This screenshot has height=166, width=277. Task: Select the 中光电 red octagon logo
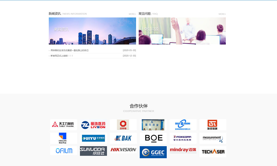click(x=123, y=125)
